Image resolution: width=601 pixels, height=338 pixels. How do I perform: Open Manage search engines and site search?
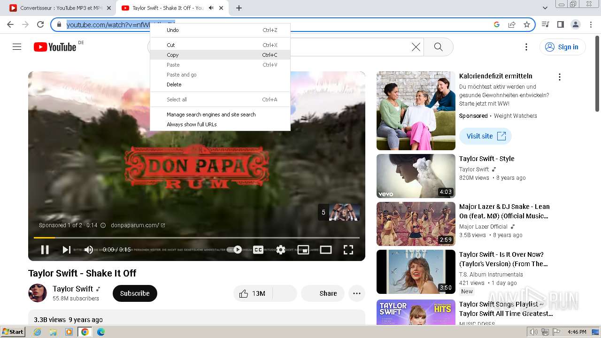[220, 115]
